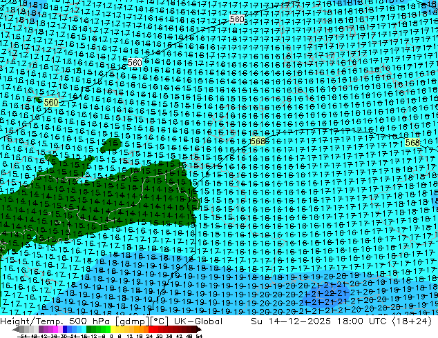Click the dark maroon right arrow of color scale
The height and width of the screenshot is (338, 438).
(x=198, y=330)
